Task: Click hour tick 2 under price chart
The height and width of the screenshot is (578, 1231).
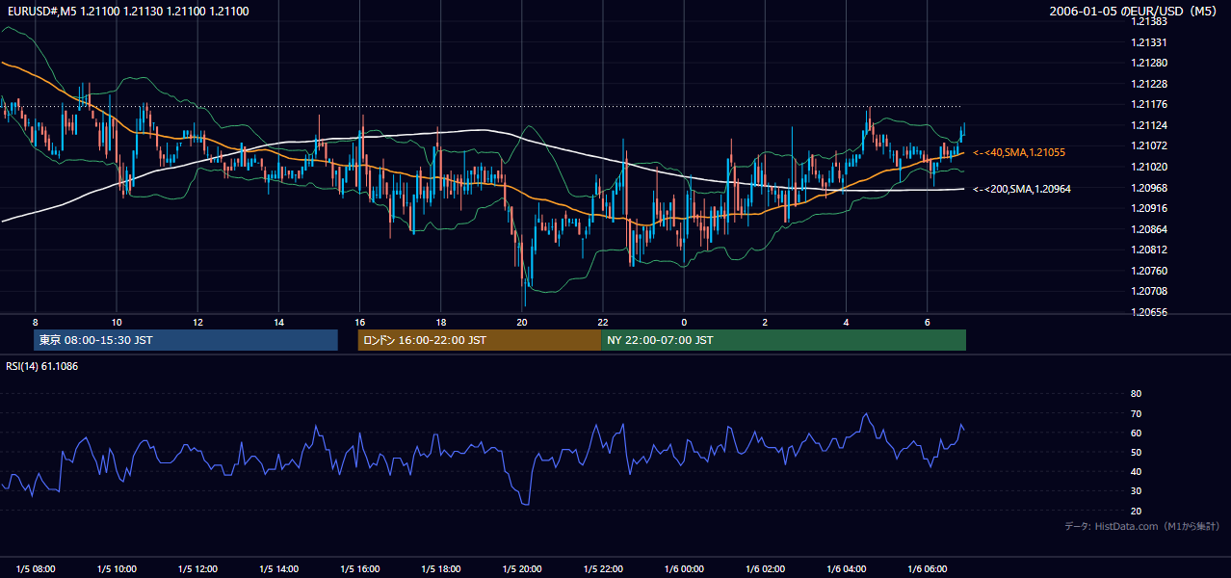Action: pos(765,322)
